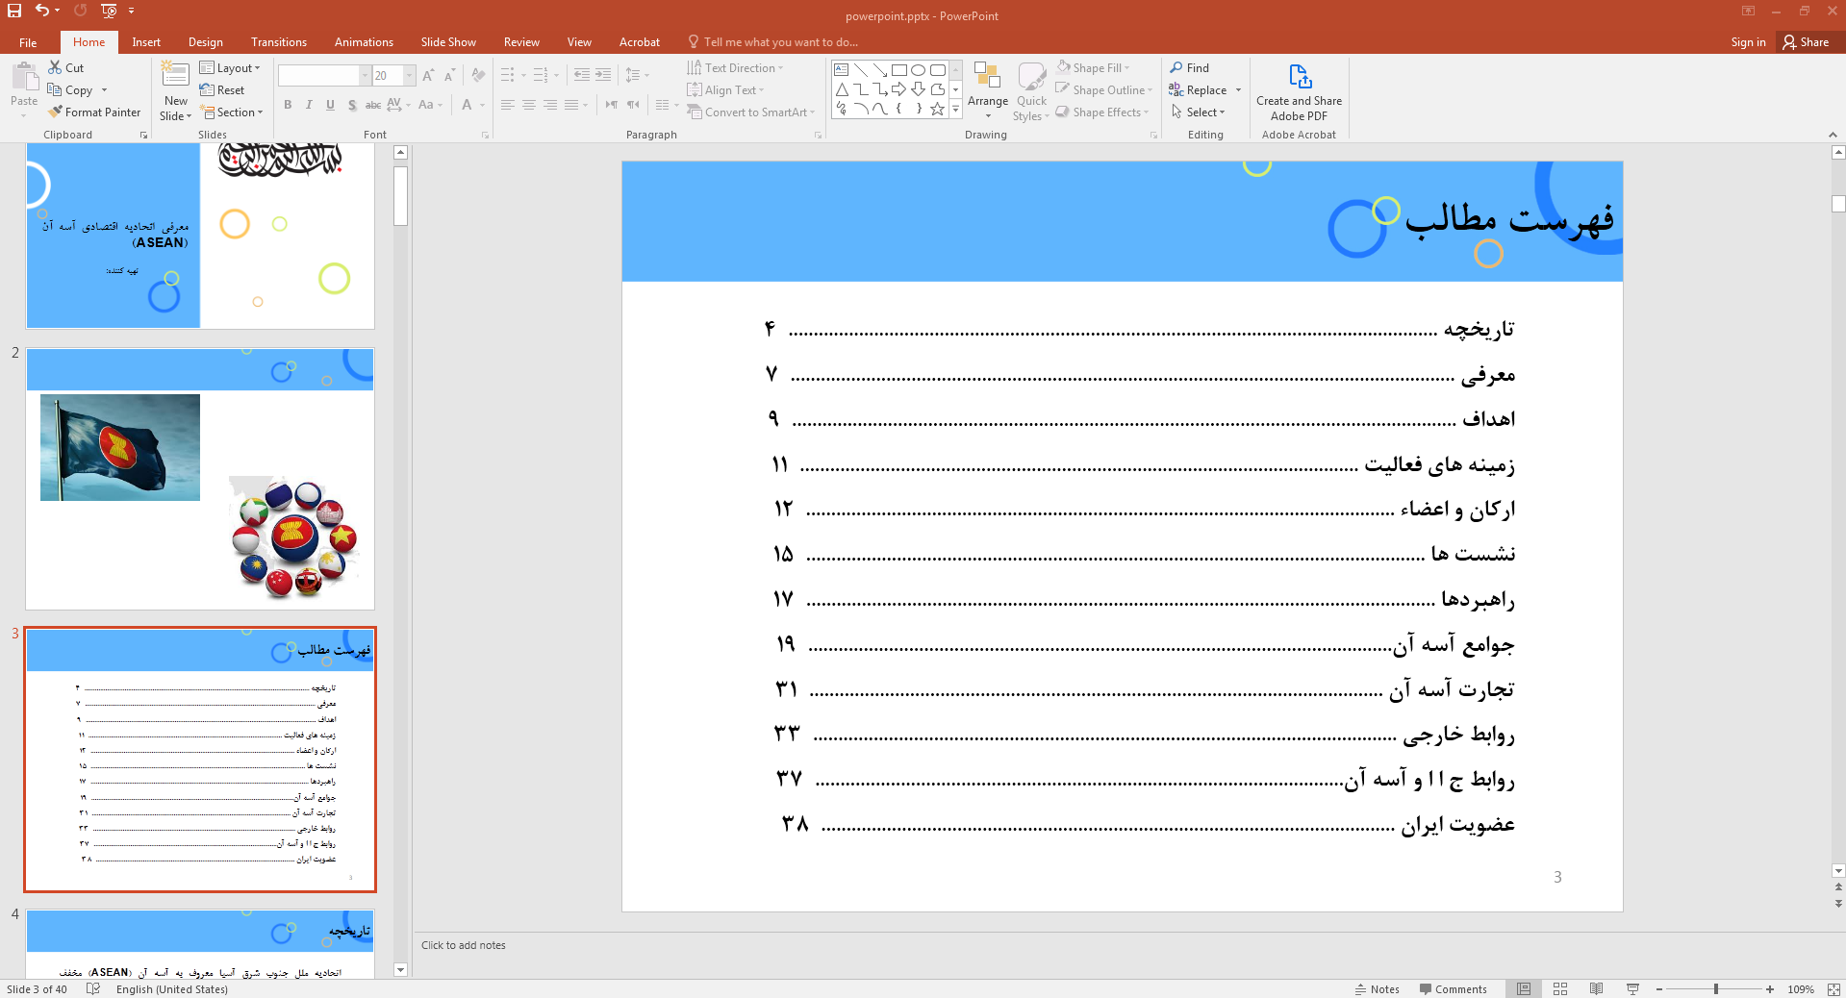
Task: Click Find in Editing group
Action: point(1190,67)
